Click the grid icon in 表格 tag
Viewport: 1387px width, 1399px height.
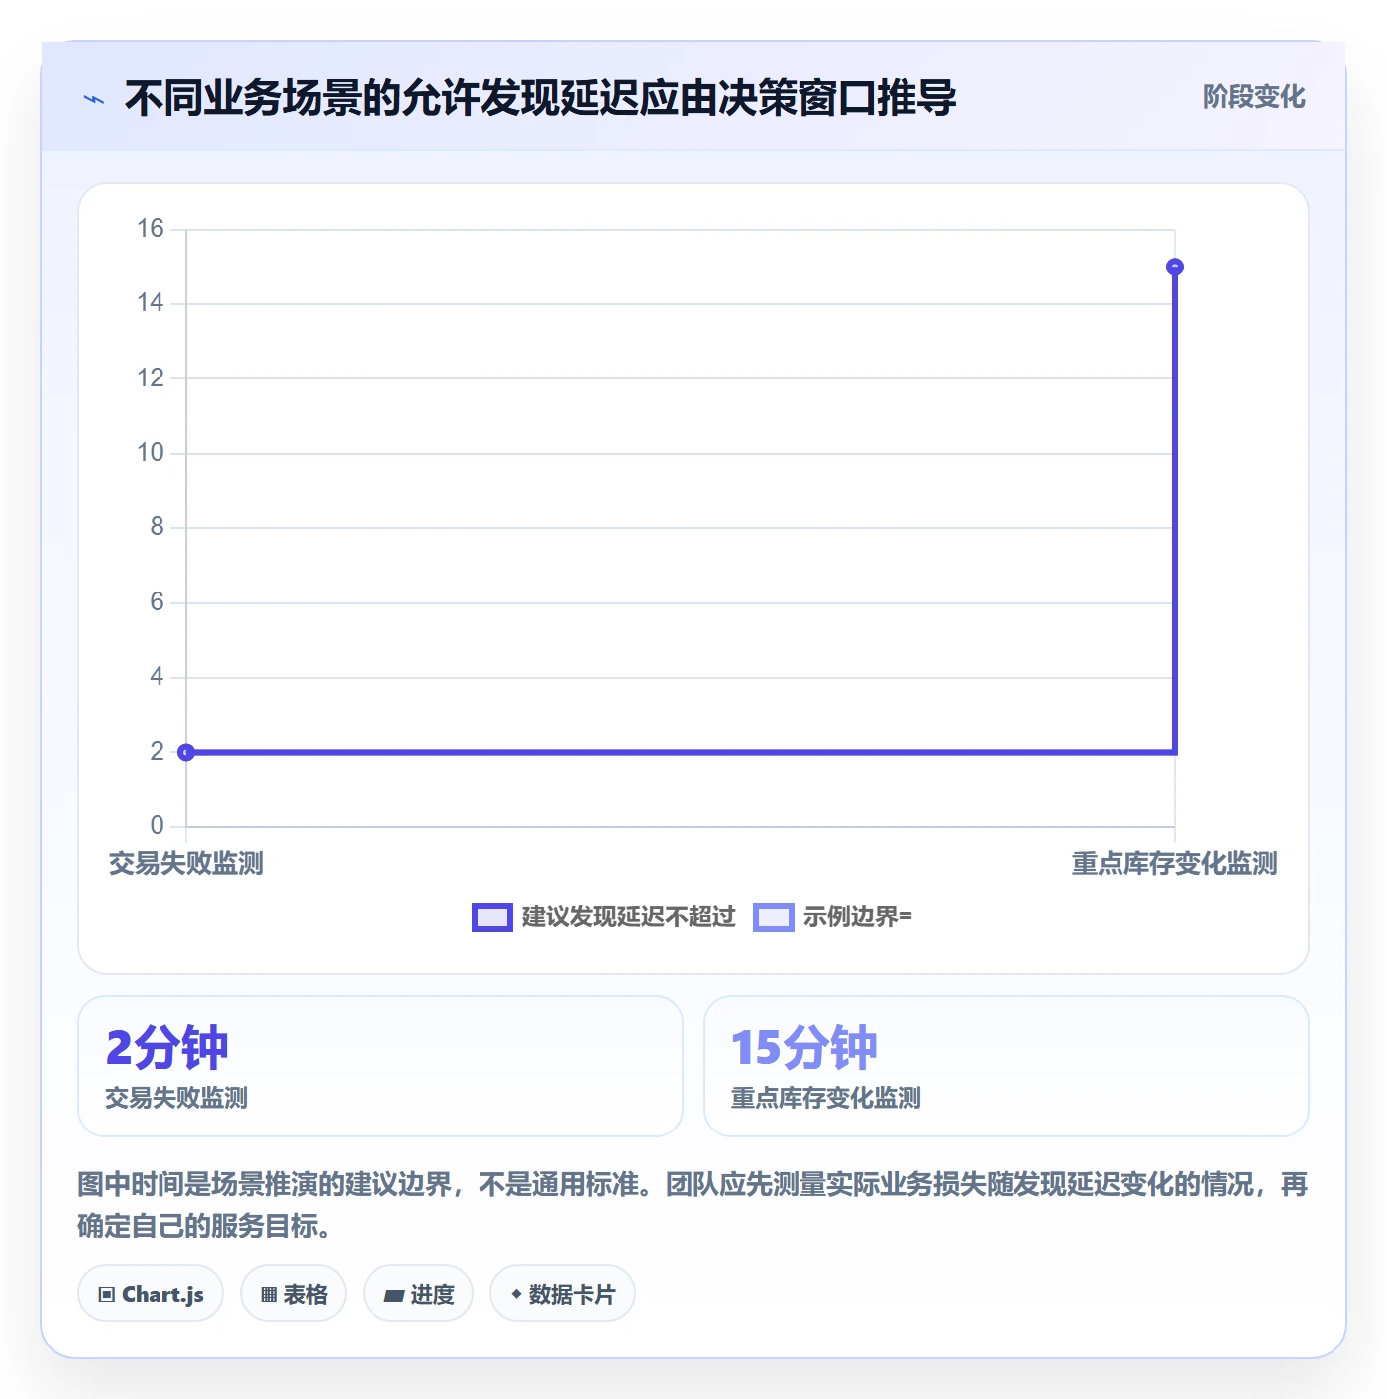(268, 1294)
